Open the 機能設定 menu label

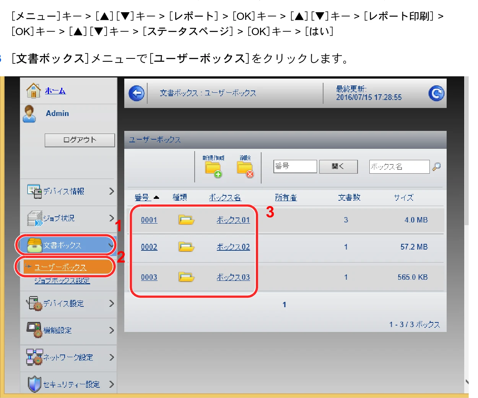(x=57, y=330)
